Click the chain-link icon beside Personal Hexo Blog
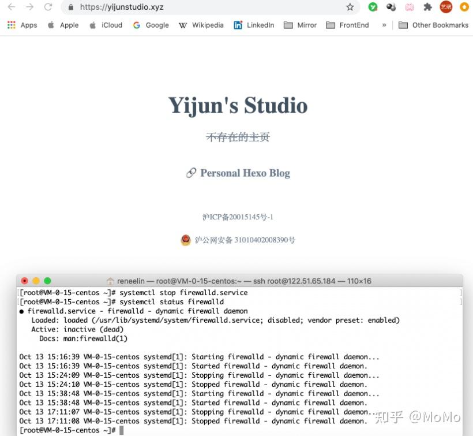 pyautogui.click(x=191, y=173)
